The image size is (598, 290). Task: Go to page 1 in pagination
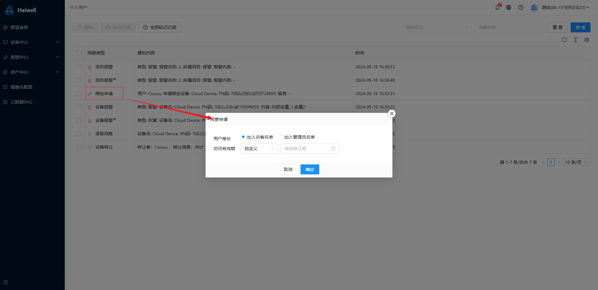point(551,162)
